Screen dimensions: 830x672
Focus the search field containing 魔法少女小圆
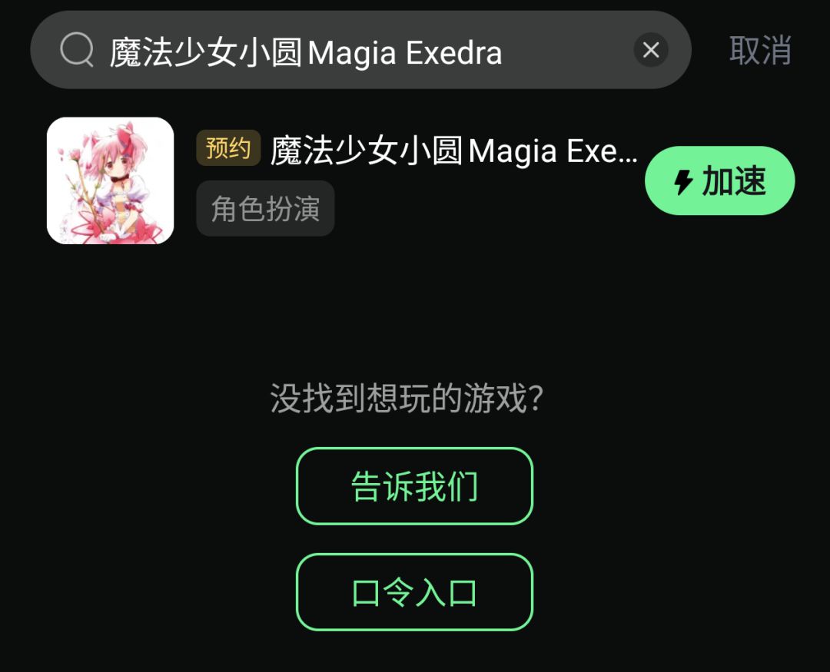pyautogui.click(x=360, y=50)
